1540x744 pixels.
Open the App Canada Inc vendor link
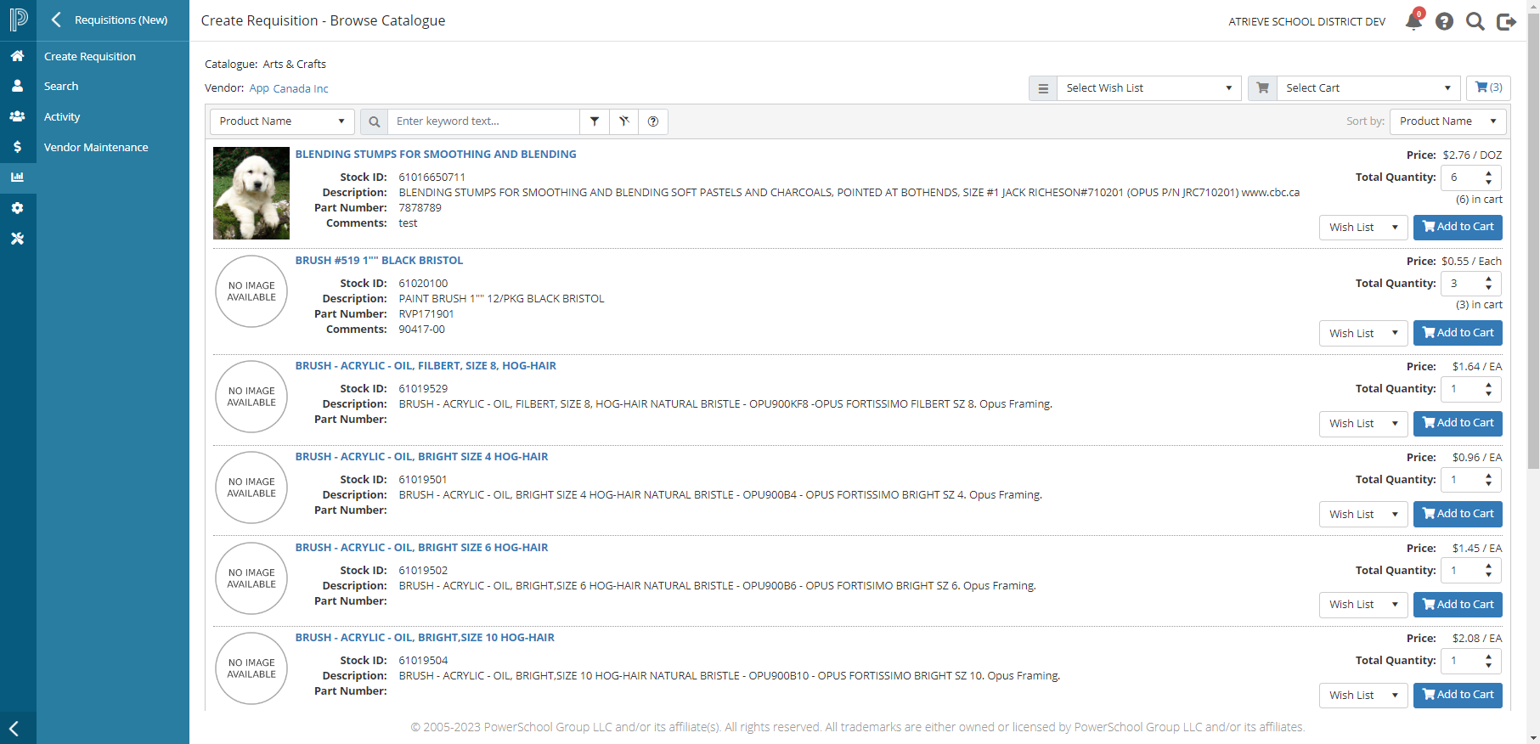[288, 88]
